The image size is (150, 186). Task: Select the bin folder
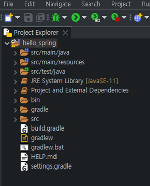click(35, 100)
